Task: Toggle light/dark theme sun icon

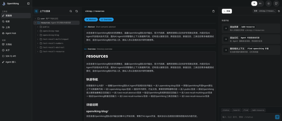Action: point(268,3)
